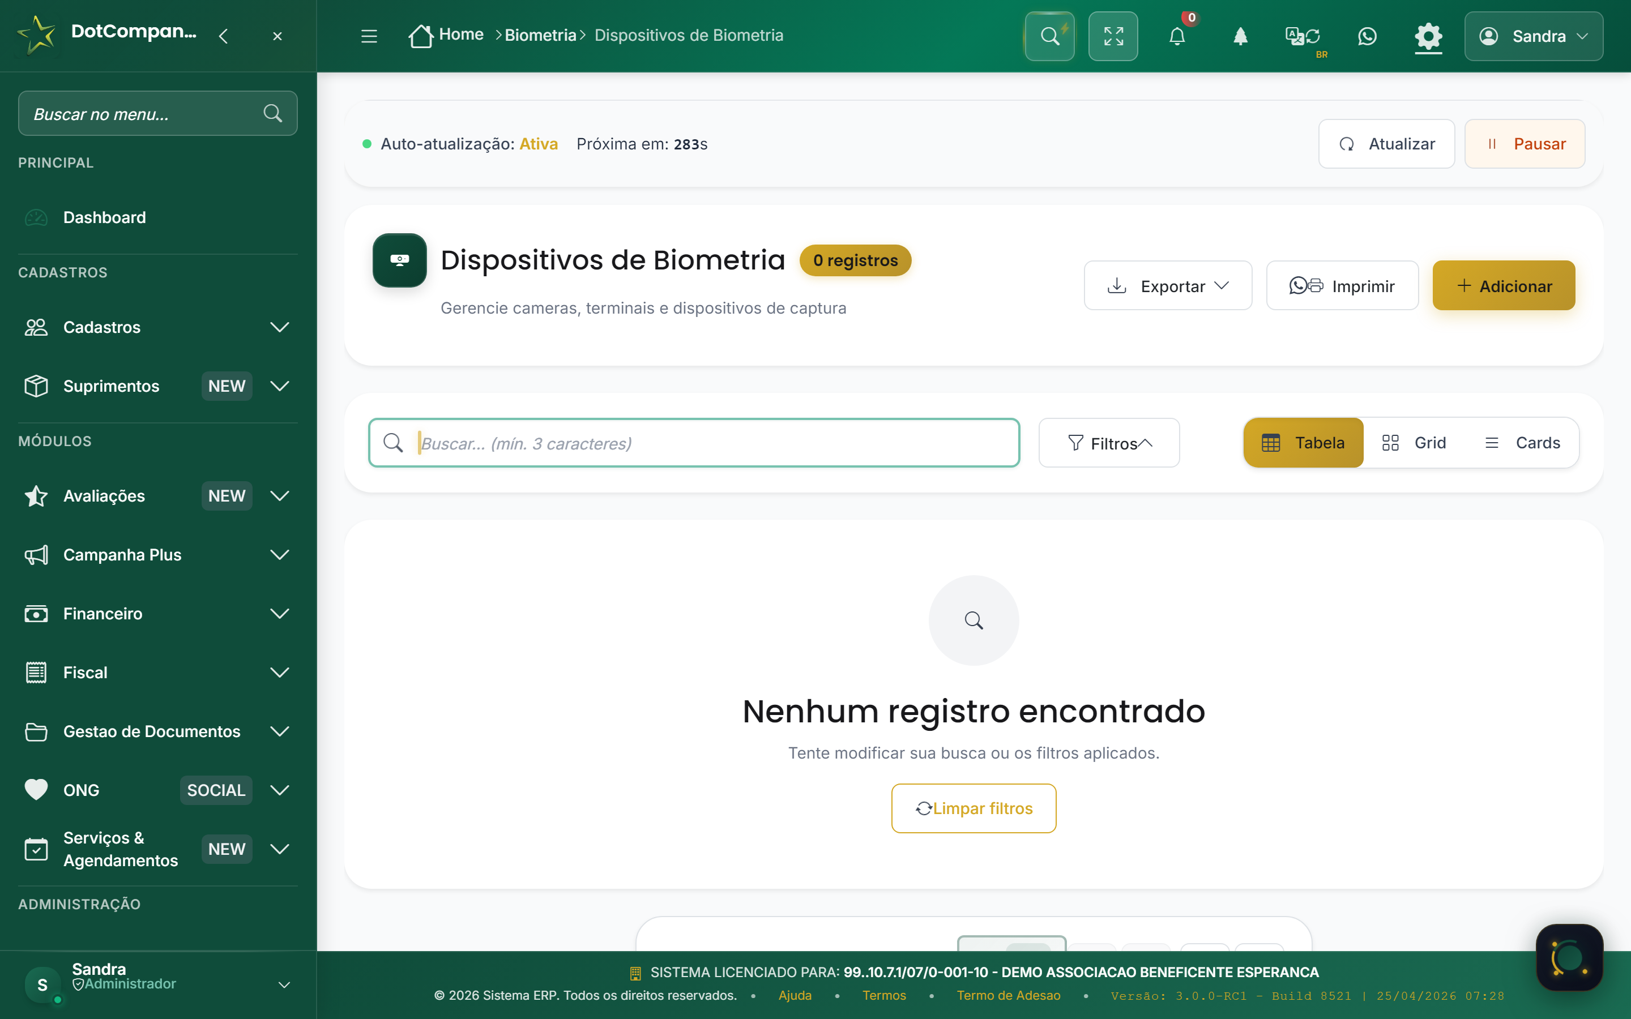Image resolution: width=1631 pixels, height=1019 pixels.
Task: Click the ONG heart icon
Action: 36,790
